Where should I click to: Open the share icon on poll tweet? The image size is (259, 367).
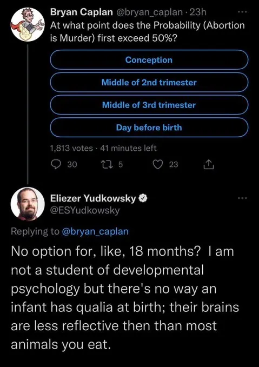tap(208, 164)
